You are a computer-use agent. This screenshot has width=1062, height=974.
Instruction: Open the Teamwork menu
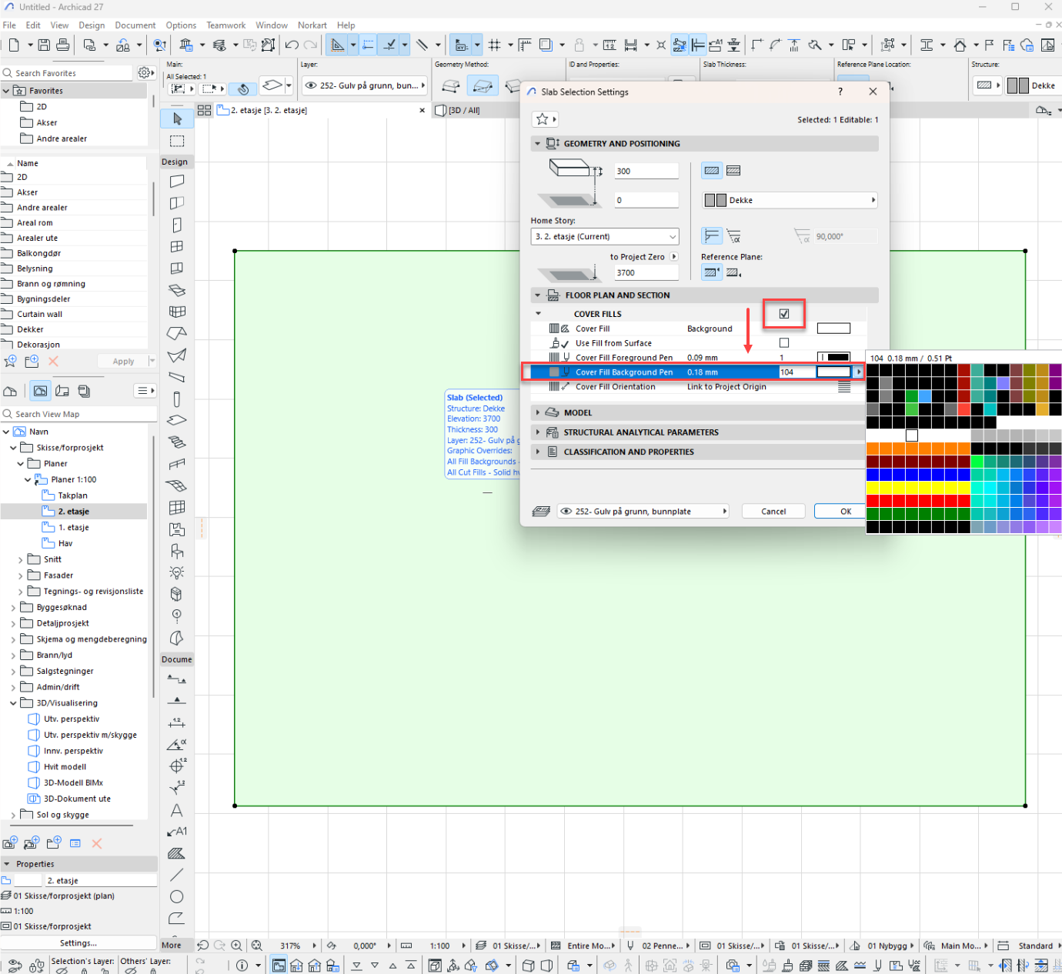click(x=225, y=25)
